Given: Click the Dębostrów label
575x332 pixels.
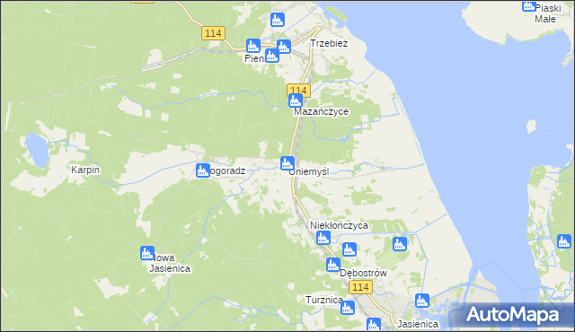Looking at the screenshot, I should (363, 273).
